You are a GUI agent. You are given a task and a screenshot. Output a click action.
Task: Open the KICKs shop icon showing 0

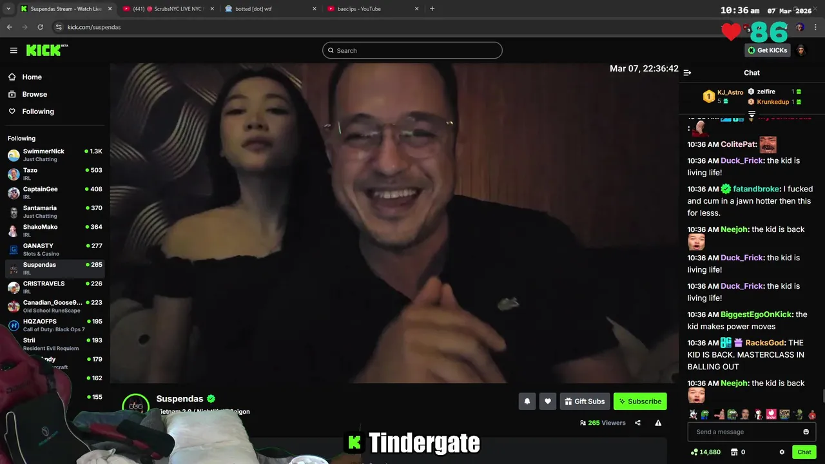(738, 452)
